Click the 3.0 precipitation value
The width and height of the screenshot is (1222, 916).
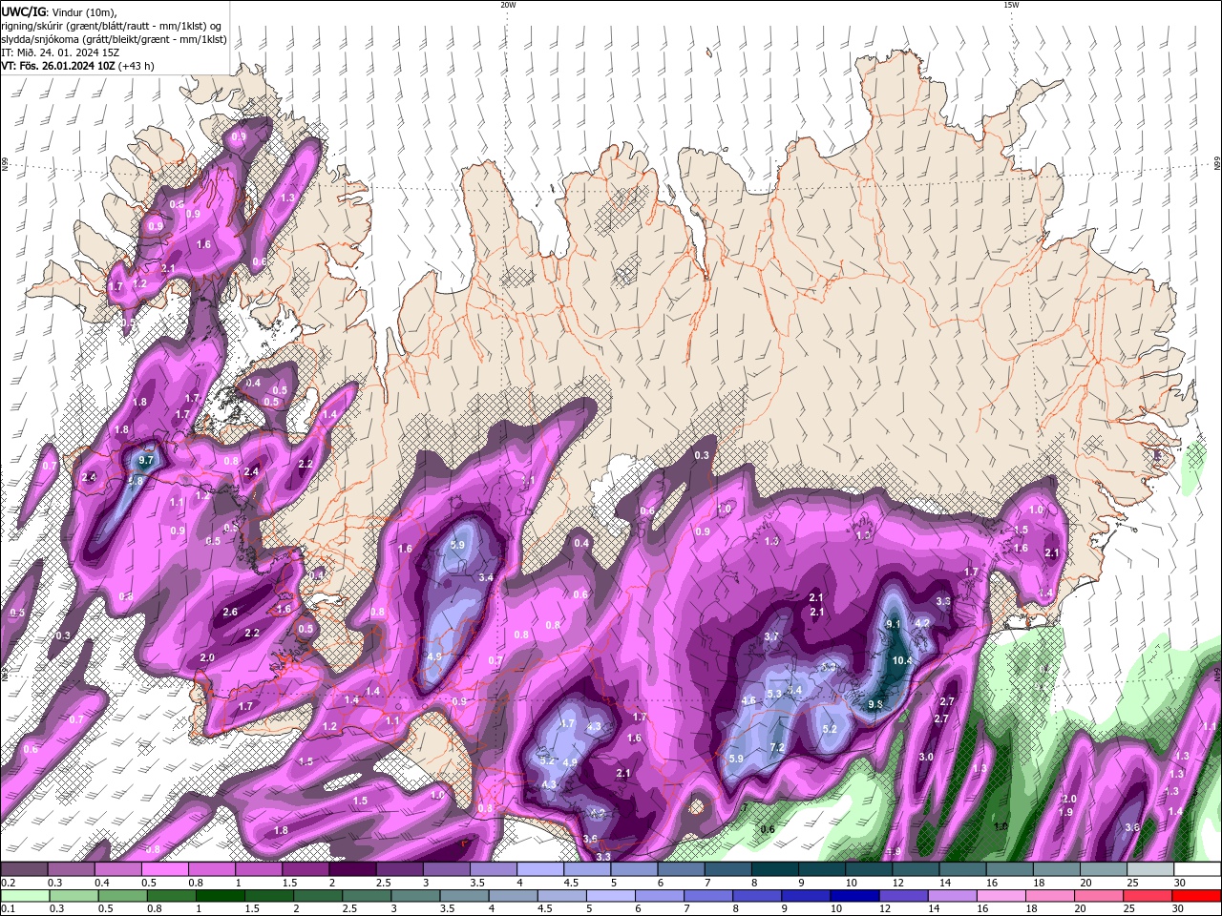[x=925, y=757]
